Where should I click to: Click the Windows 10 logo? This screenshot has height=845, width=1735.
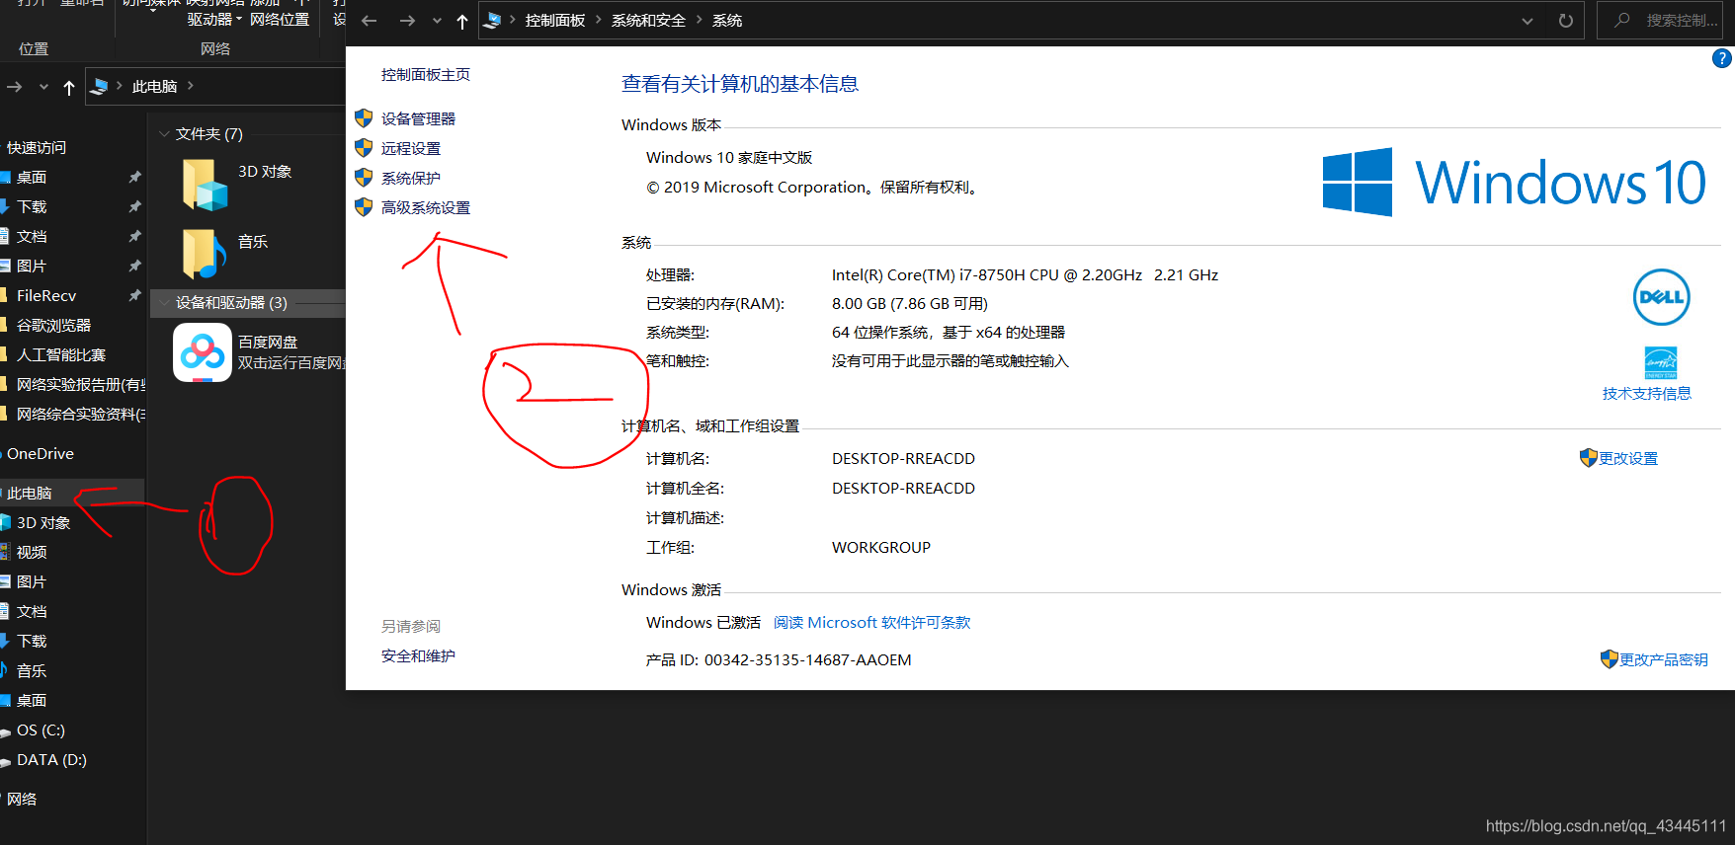point(1514,182)
